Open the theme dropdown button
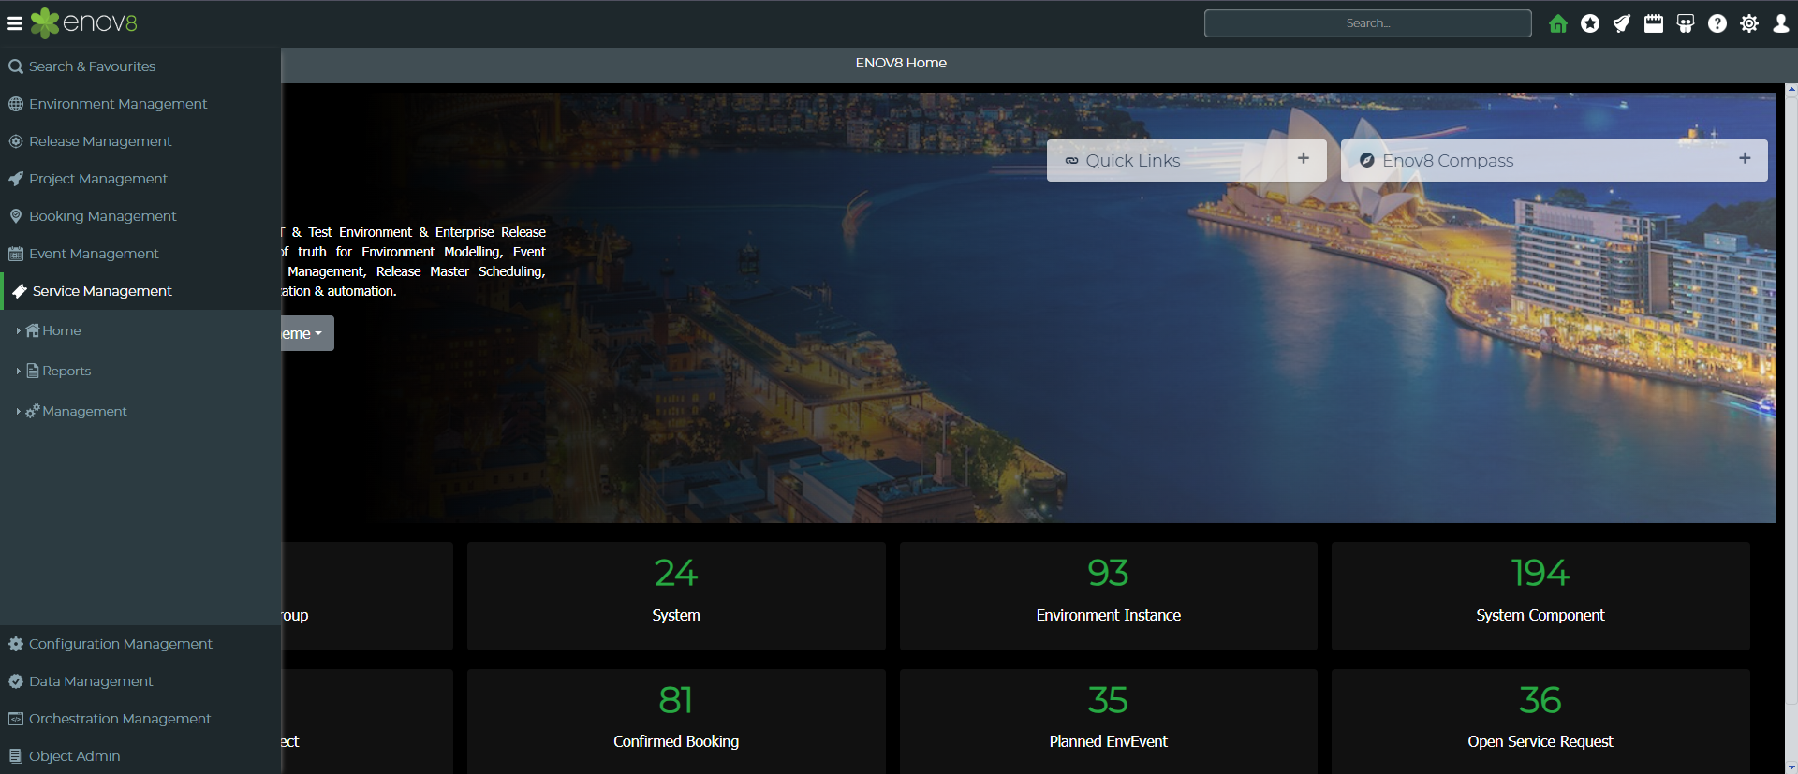Image resolution: width=1798 pixels, height=774 pixels. tap(307, 334)
